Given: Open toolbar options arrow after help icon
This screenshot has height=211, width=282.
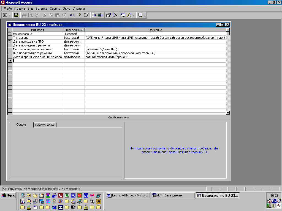Looking at the screenshot, I should click(x=145, y=16).
